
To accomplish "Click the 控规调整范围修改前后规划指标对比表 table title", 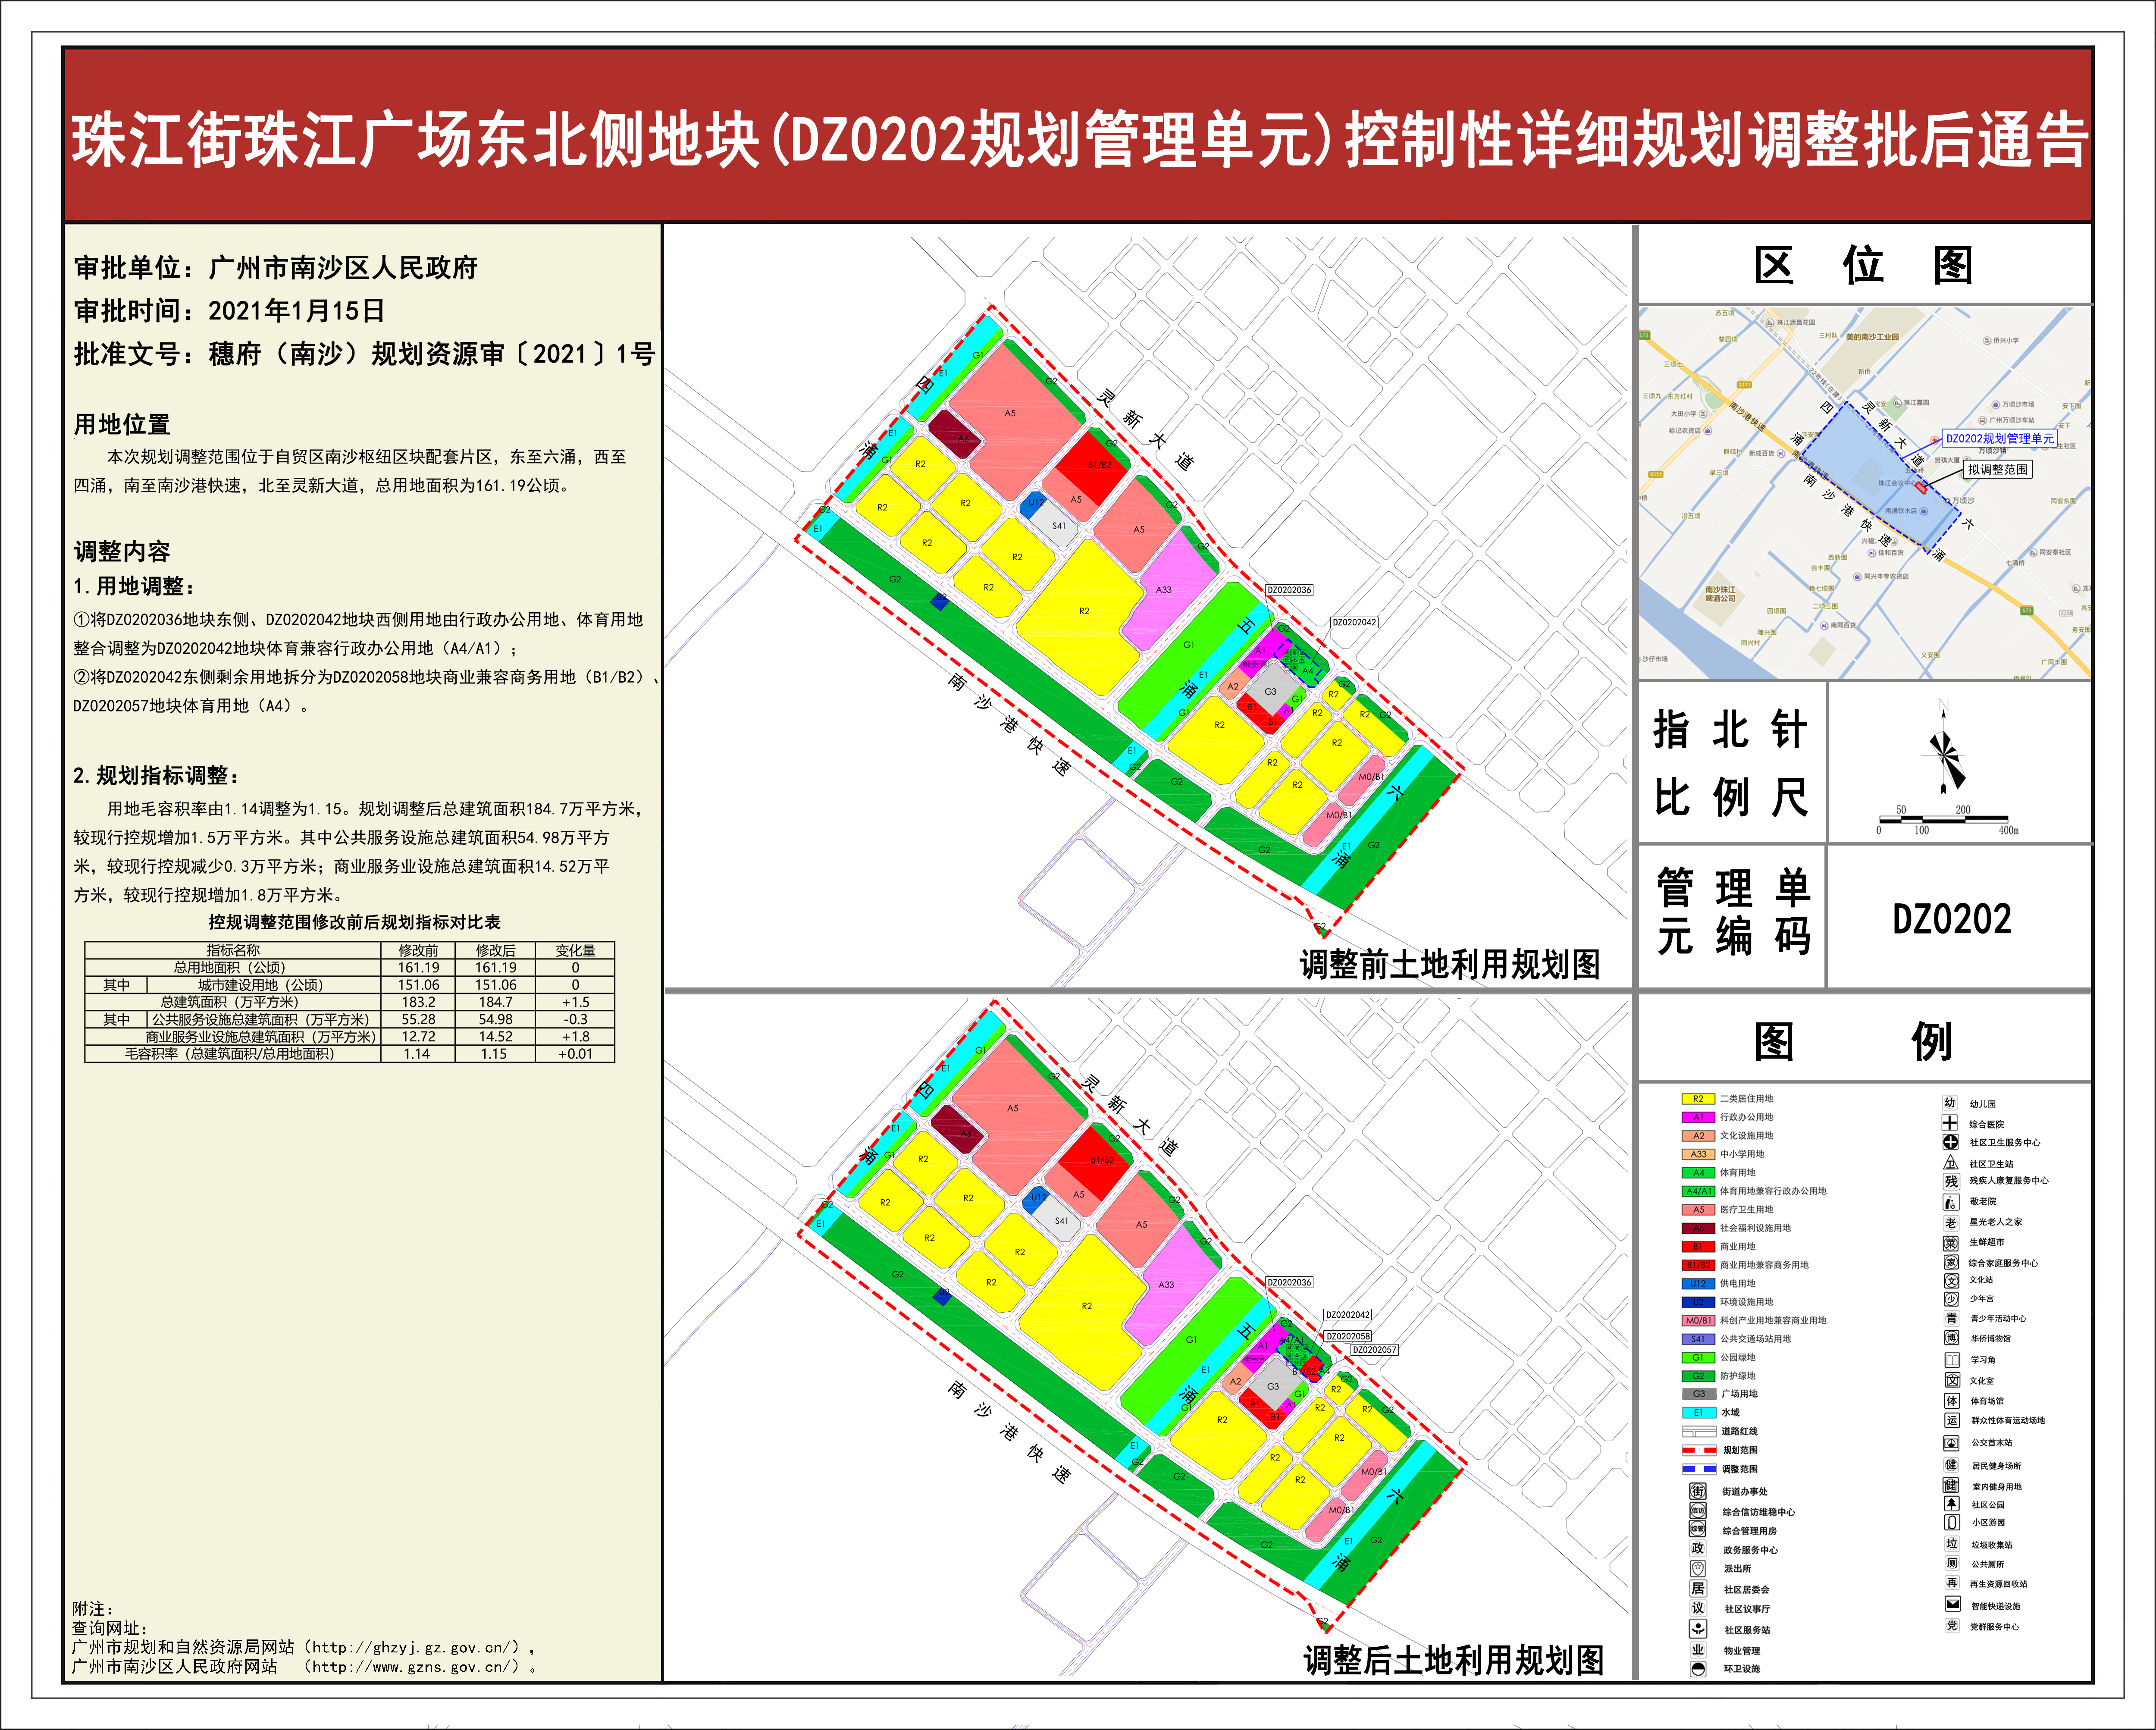I will pos(354,922).
